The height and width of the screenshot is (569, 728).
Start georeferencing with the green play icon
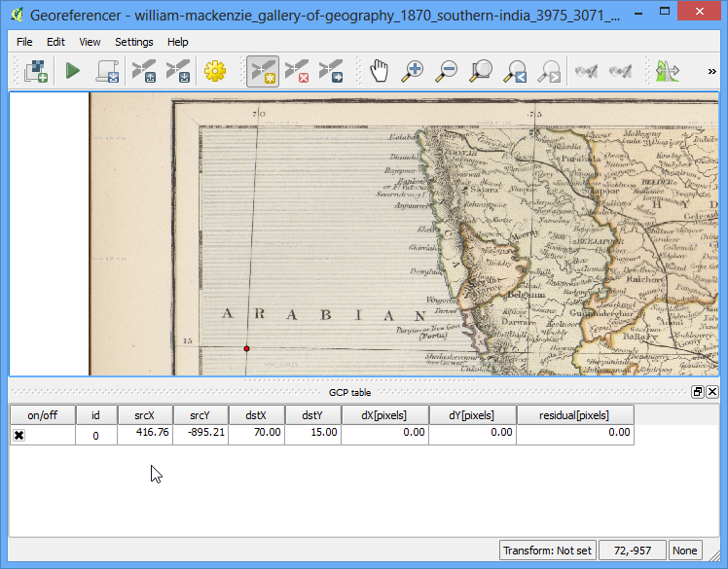click(x=72, y=71)
